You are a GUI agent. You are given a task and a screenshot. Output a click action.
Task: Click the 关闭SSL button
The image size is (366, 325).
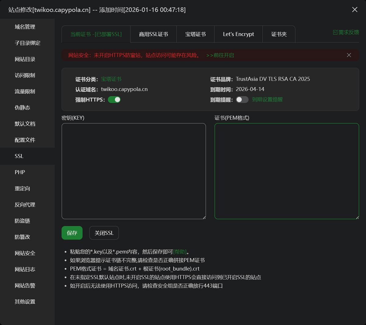click(x=104, y=233)
